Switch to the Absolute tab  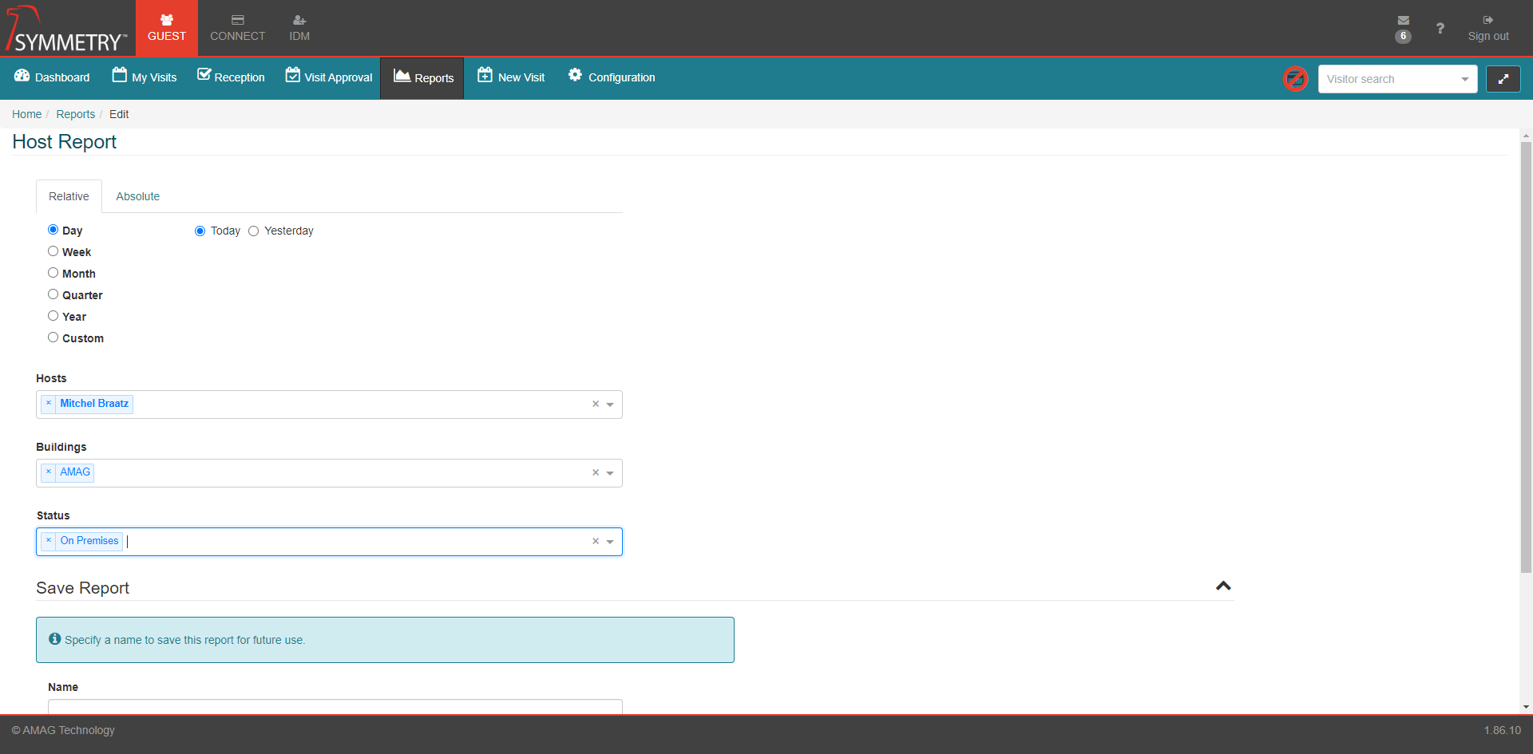coord(137,196)
